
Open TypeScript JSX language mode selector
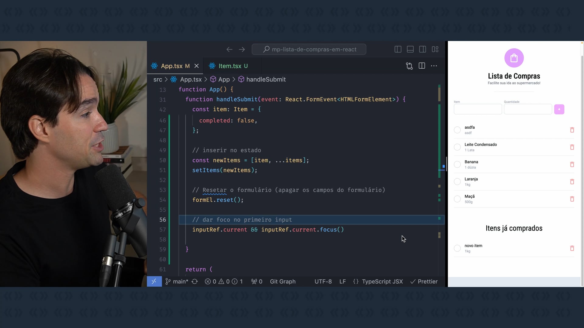[382, 282]
